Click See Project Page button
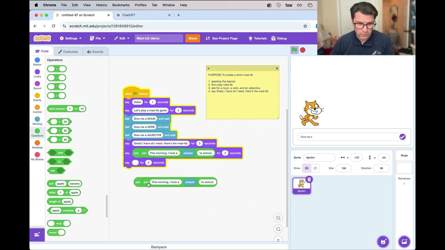 [x=221, y=38]
